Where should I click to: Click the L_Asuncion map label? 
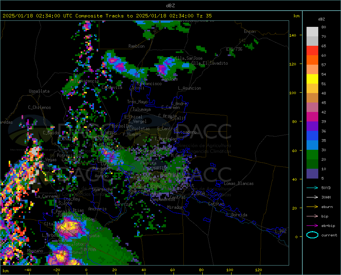click(x=189, y=88)
